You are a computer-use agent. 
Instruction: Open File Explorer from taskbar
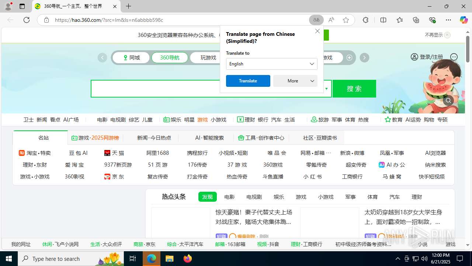coord(169,259)
